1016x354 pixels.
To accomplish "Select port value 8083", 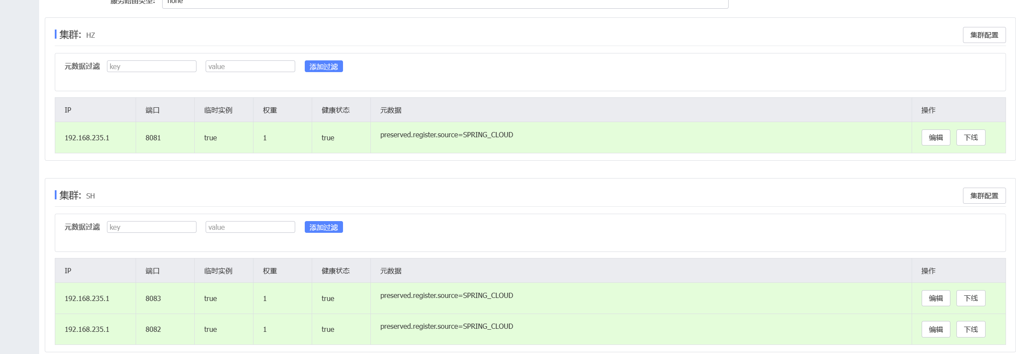I will coord(153,298).
